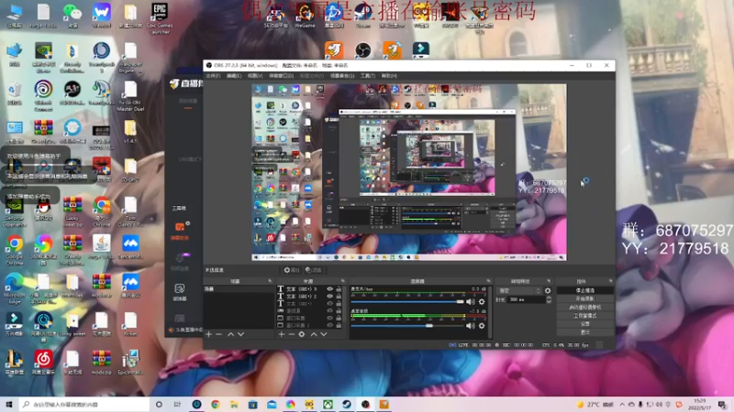Click the Start Virtual Camera button
The height and width of the screenshot is (412, 734).
pos(584,308)
